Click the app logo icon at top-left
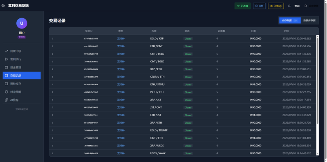 3,6
